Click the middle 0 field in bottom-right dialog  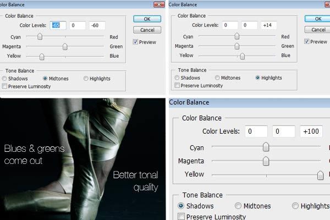coord(284,131)
